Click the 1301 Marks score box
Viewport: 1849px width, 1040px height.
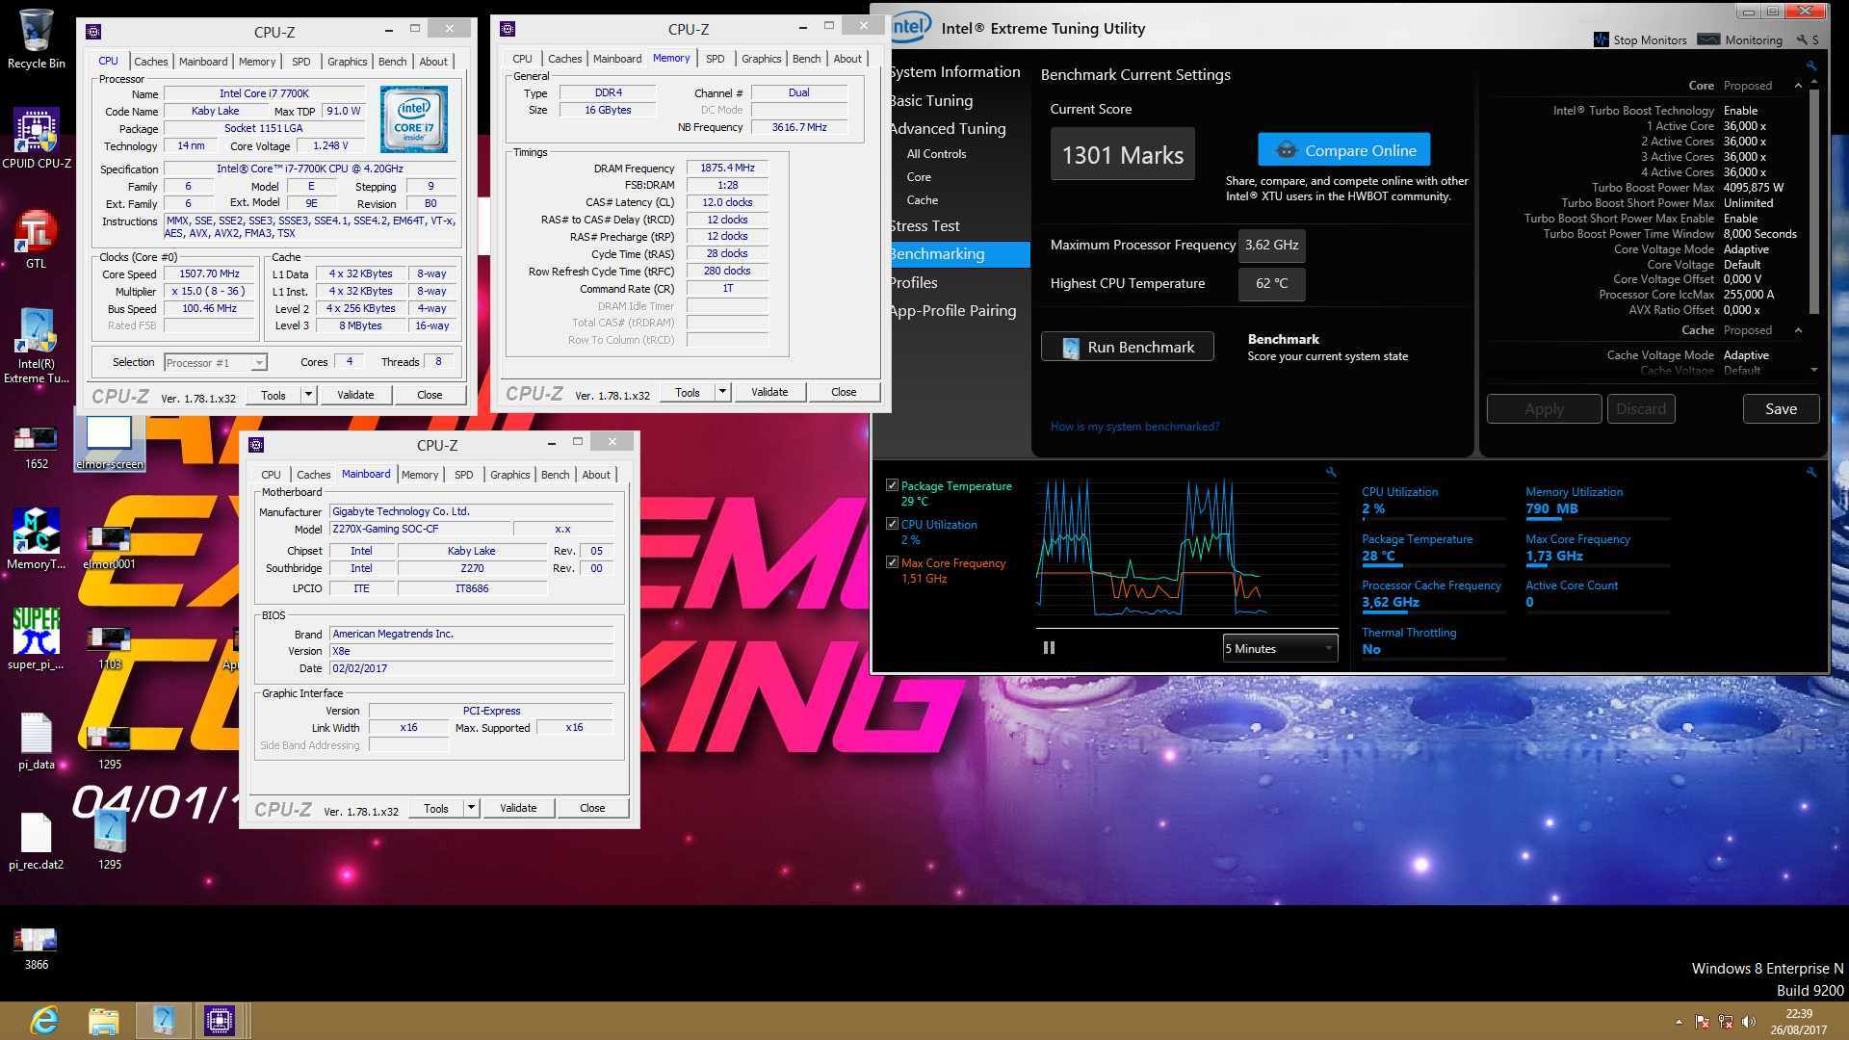tap(1122, 154)
